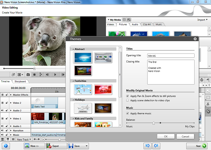Select the arrow pointer tool
The width and height of the screenshot is (211, 150).
click(208, 91)
